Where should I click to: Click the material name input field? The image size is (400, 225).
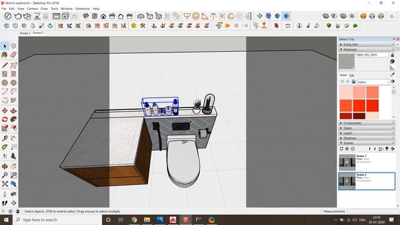372,55
